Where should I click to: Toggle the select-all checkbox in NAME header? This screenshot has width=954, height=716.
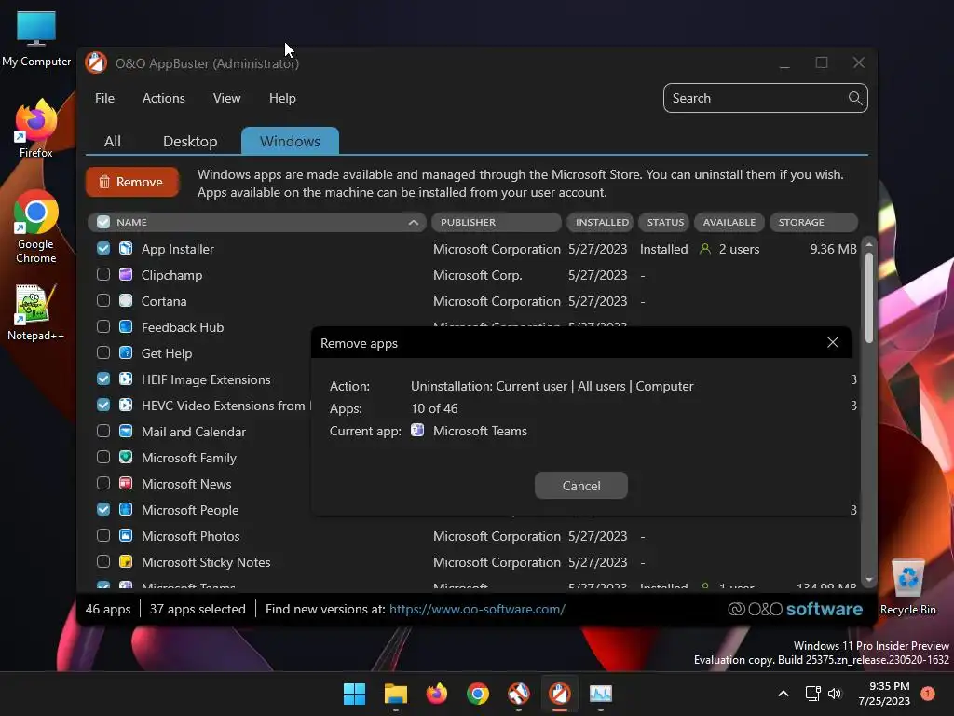click(103, 222)
